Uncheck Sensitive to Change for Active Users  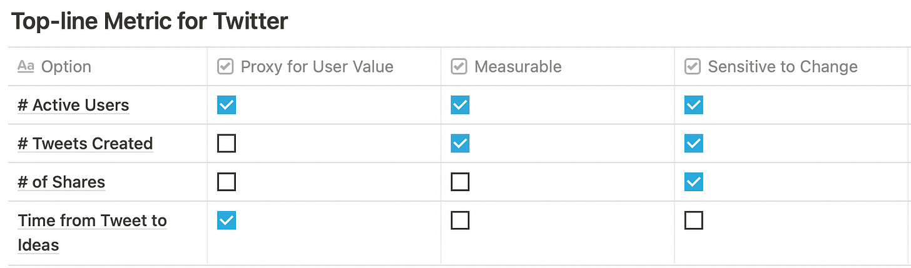coord(694,105)
